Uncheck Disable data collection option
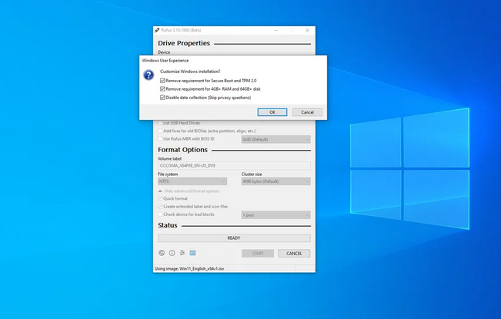Screen dimensions: 501x319 coord(162,98)
